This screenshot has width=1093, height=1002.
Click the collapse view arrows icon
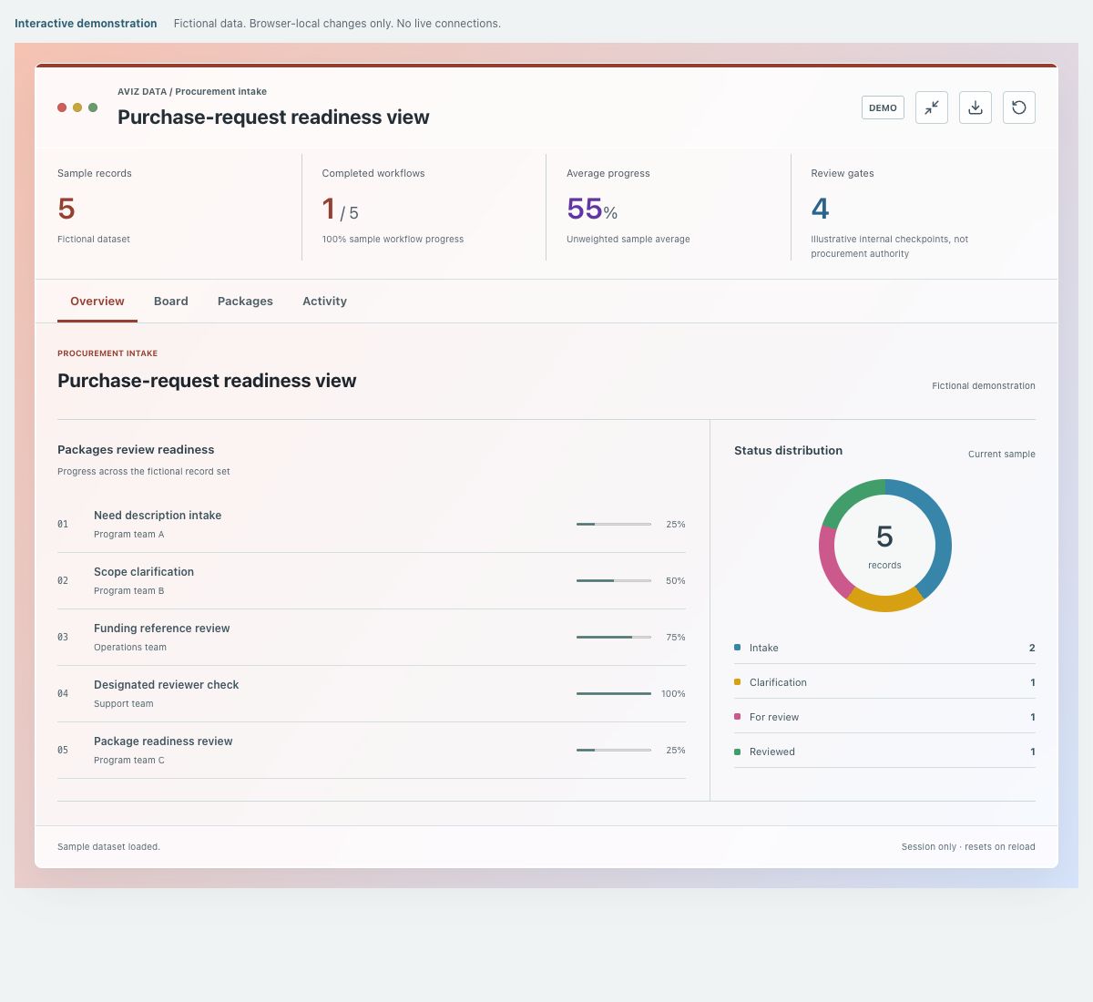pyautogui.click(x=932, y=107)
